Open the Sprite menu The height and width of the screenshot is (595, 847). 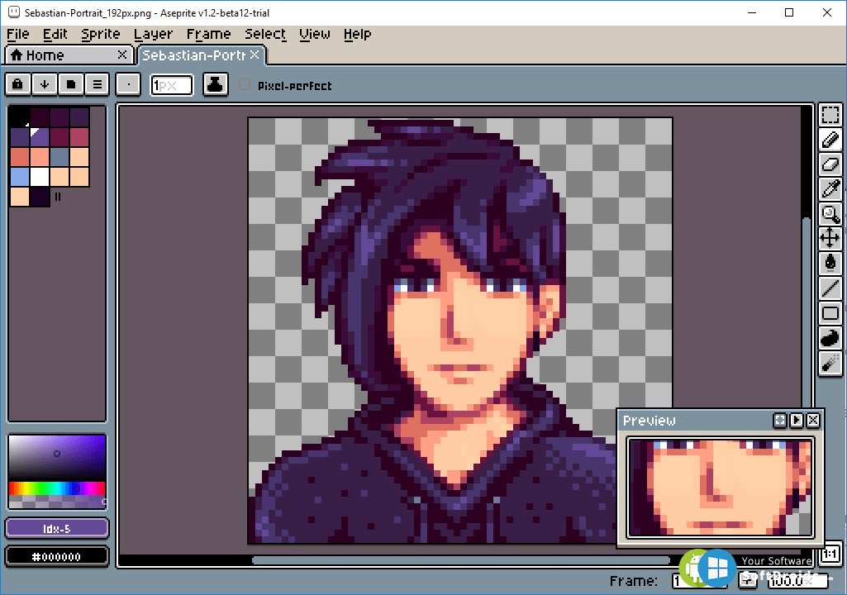point(101,34)
